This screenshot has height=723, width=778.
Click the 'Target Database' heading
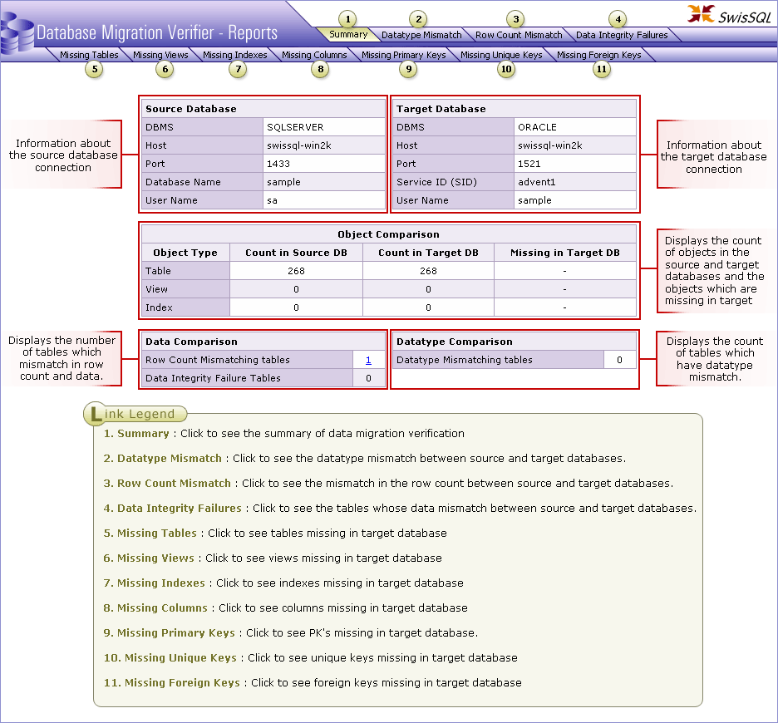coord(441,109)
